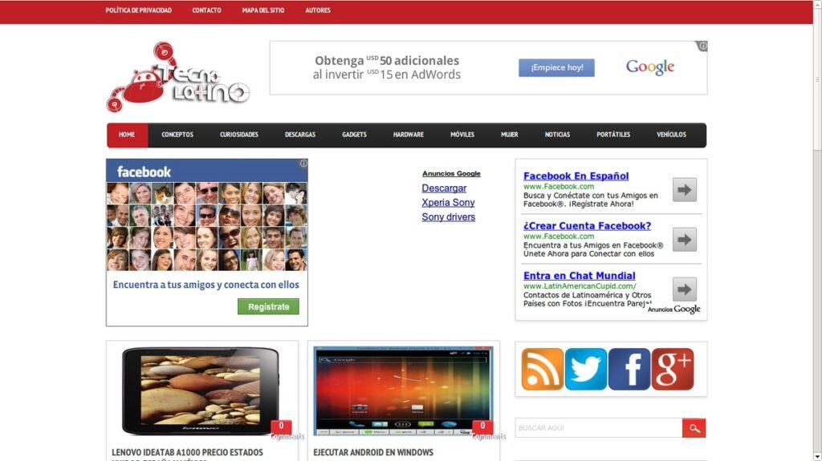Open the AdWords banner info icon
This screenshot has width=822, height=461.
(702, 47)
